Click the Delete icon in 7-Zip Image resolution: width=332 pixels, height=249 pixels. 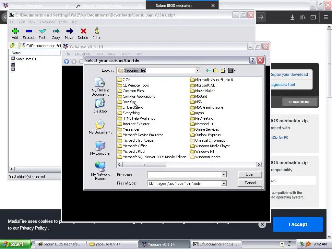83,31
